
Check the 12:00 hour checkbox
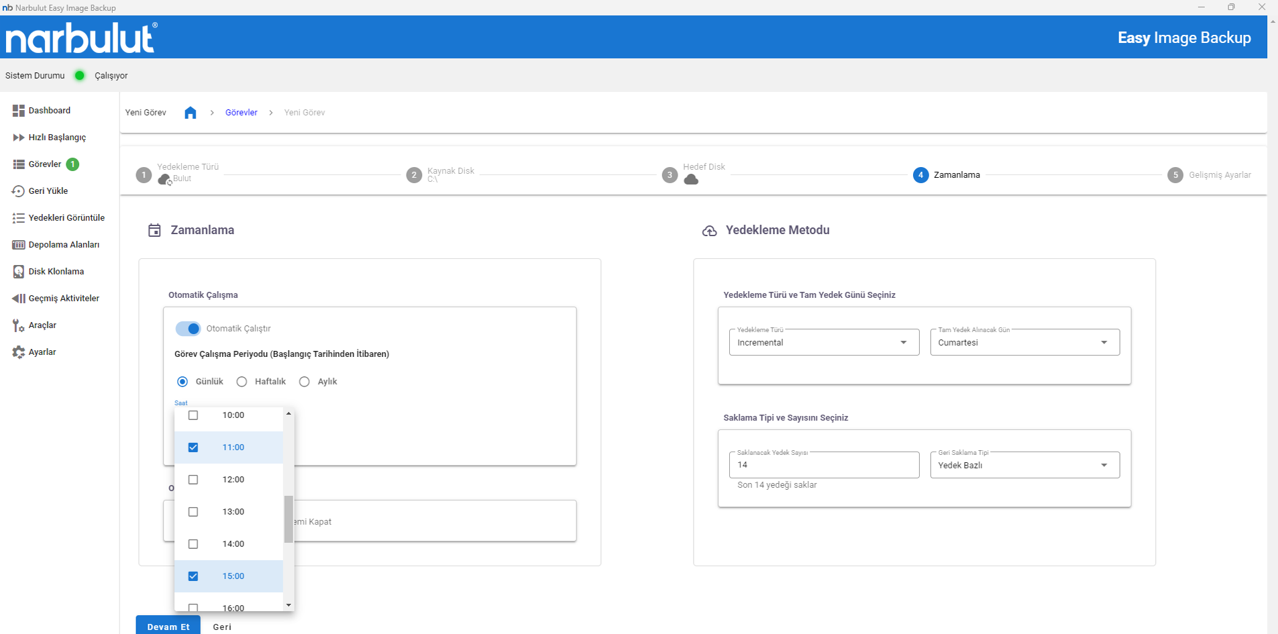click(x=193, y=480)
